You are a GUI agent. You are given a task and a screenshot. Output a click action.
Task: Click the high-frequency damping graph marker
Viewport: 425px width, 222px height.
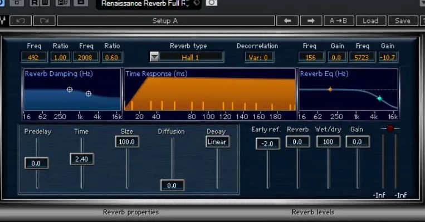tap(89, 93)
